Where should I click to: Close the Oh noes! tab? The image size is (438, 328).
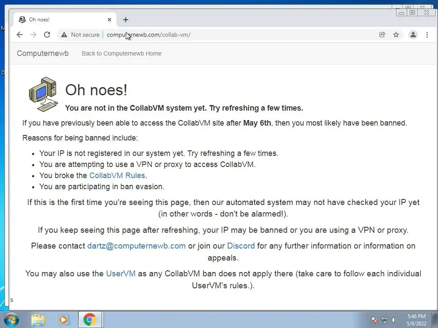pos(109,20)
